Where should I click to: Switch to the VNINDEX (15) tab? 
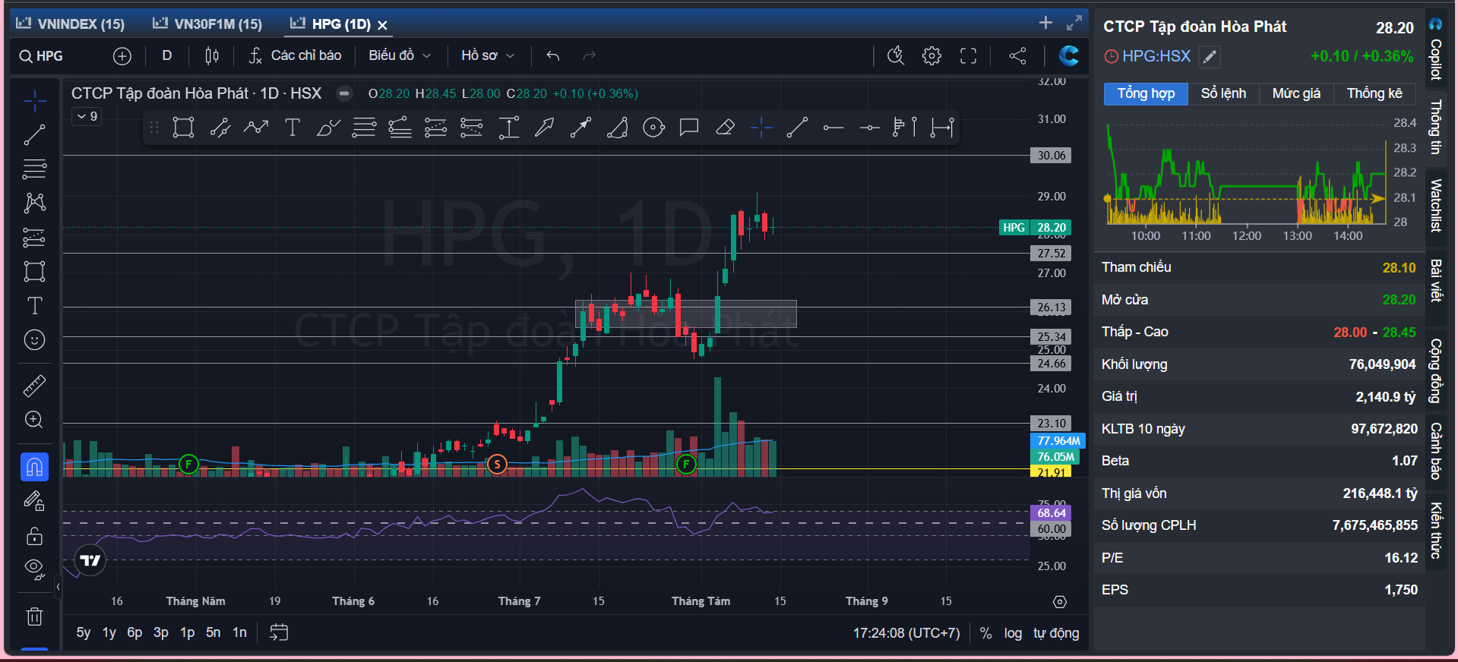71,24
